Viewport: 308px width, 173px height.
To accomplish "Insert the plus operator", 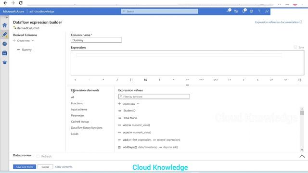I will pyautogui.click(x=75, y=80).
